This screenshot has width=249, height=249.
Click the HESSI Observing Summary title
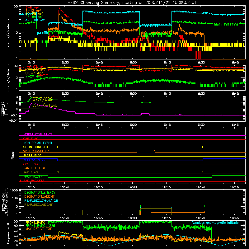(x=132, y=3)
